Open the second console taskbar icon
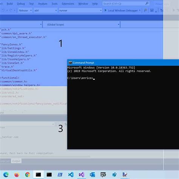Screen dimensions: 179x179 49,174
